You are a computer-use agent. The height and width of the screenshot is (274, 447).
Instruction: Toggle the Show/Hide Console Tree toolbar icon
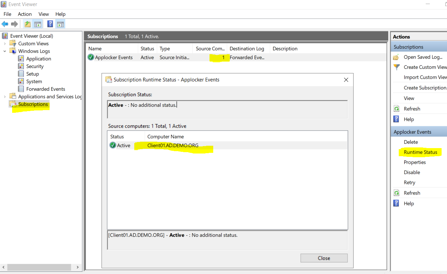[37, 24]
